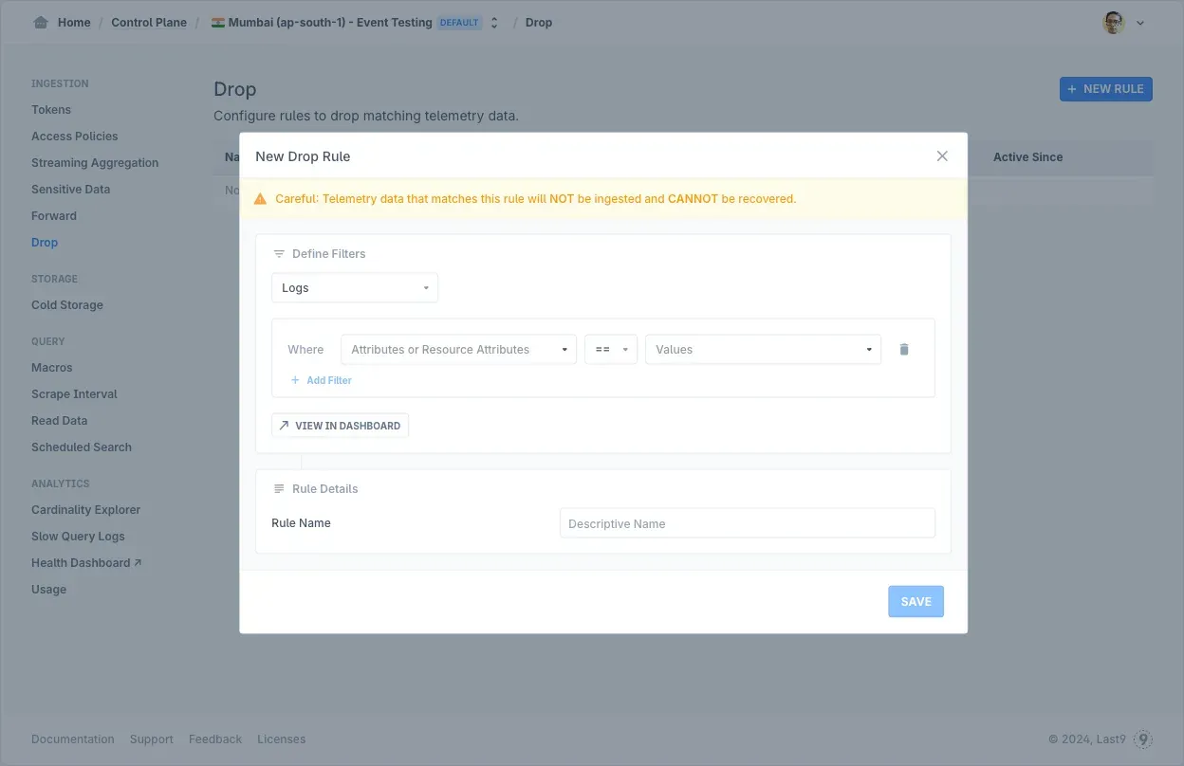Open Sensitive Data in sidebar

[71, 190]
